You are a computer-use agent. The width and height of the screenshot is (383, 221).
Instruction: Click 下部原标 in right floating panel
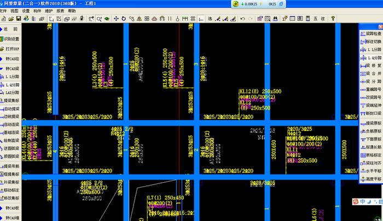point(371,139)
